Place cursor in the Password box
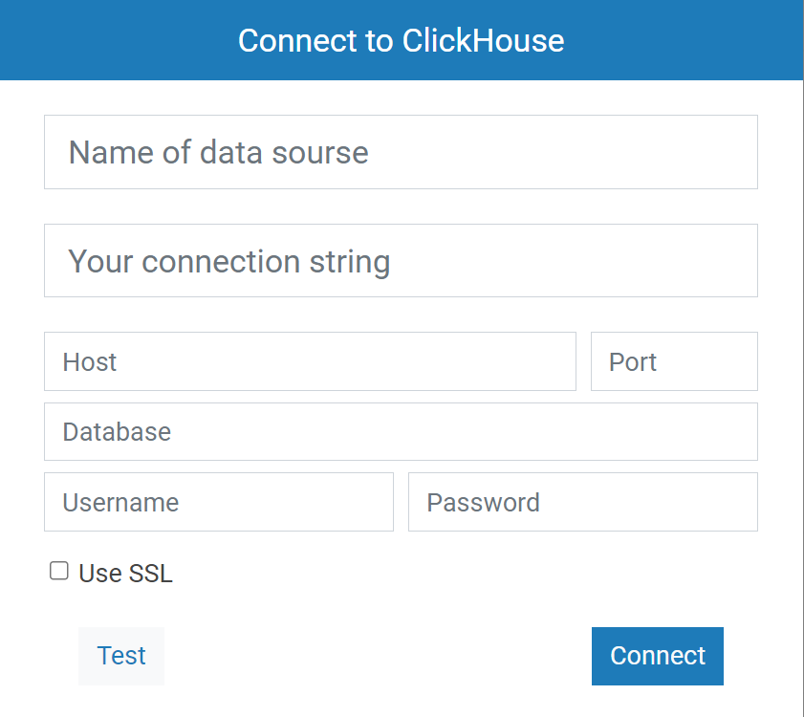The image size is (804, 717). pyautogui.click(x=583, y=502)
